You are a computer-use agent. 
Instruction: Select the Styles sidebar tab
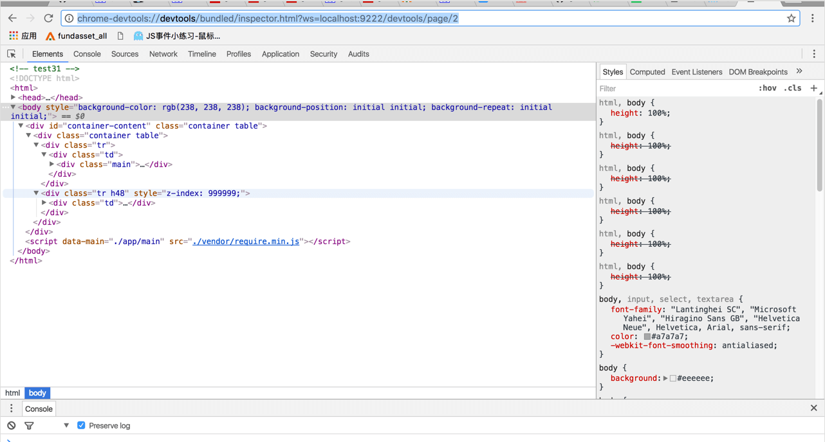(x=613, y=72)
